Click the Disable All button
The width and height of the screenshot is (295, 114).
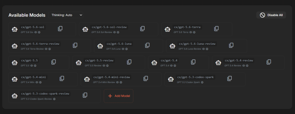[271, 15]
